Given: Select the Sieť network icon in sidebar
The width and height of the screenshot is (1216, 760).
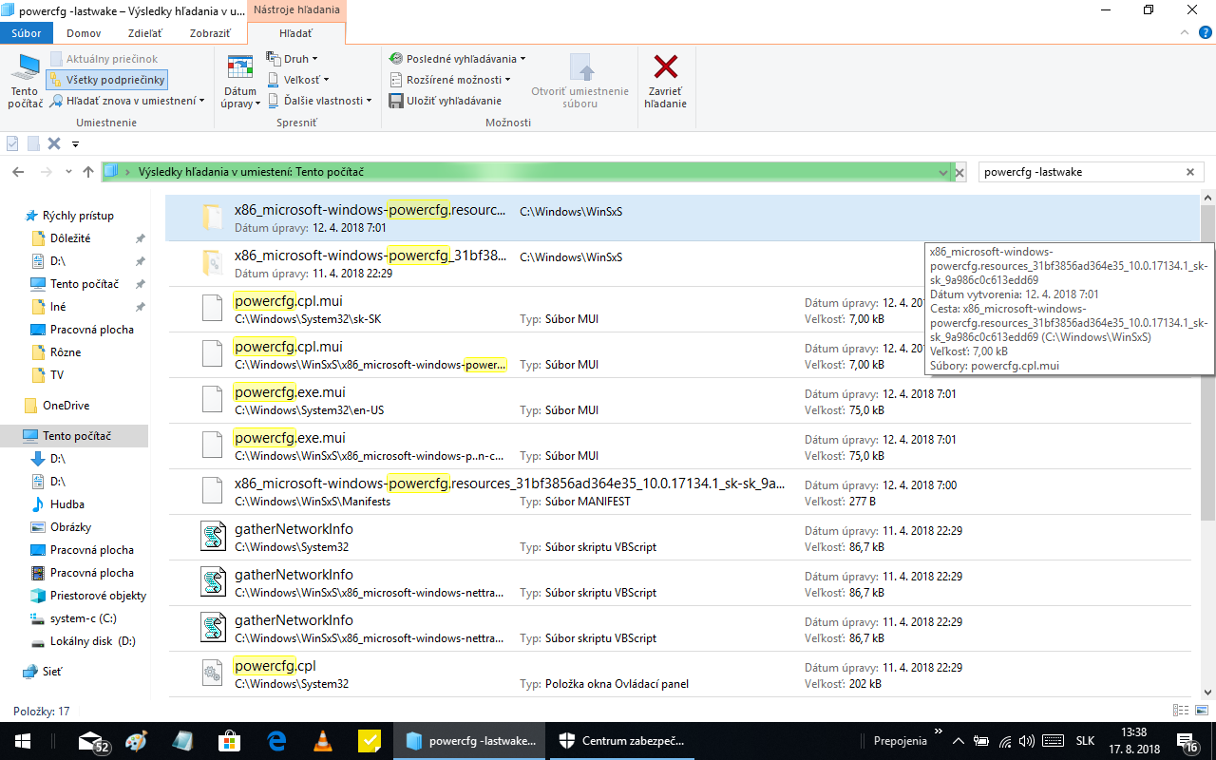Looking at the screenshot, I should click(30, 672).
